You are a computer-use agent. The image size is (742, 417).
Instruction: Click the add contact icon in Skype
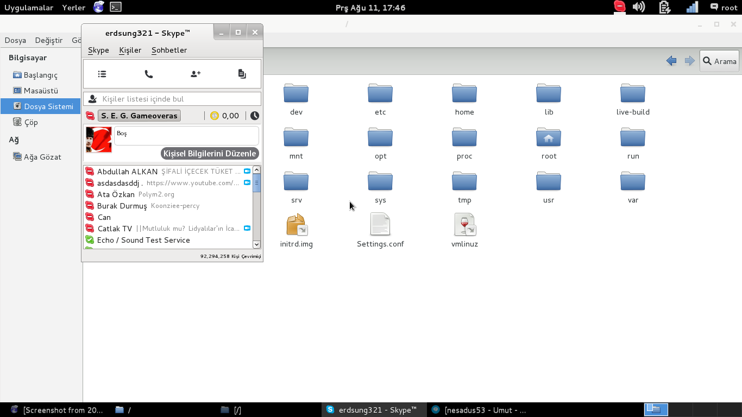(196, 74)
